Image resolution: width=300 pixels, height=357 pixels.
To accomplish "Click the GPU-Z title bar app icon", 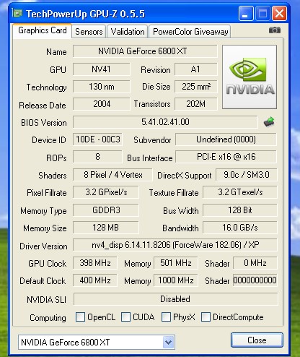I will pyautogui.click(x=17, y=13).
